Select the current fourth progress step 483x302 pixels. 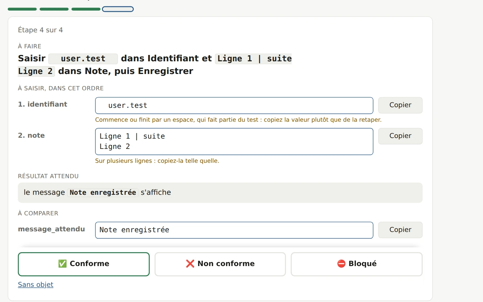118,9
